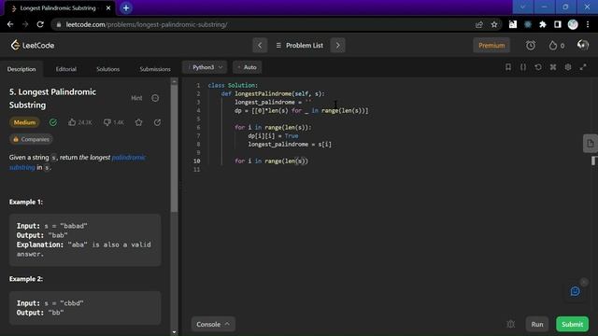Submit the solution
Viewport: 598px width, 336px height.
(x=572, y=324)
